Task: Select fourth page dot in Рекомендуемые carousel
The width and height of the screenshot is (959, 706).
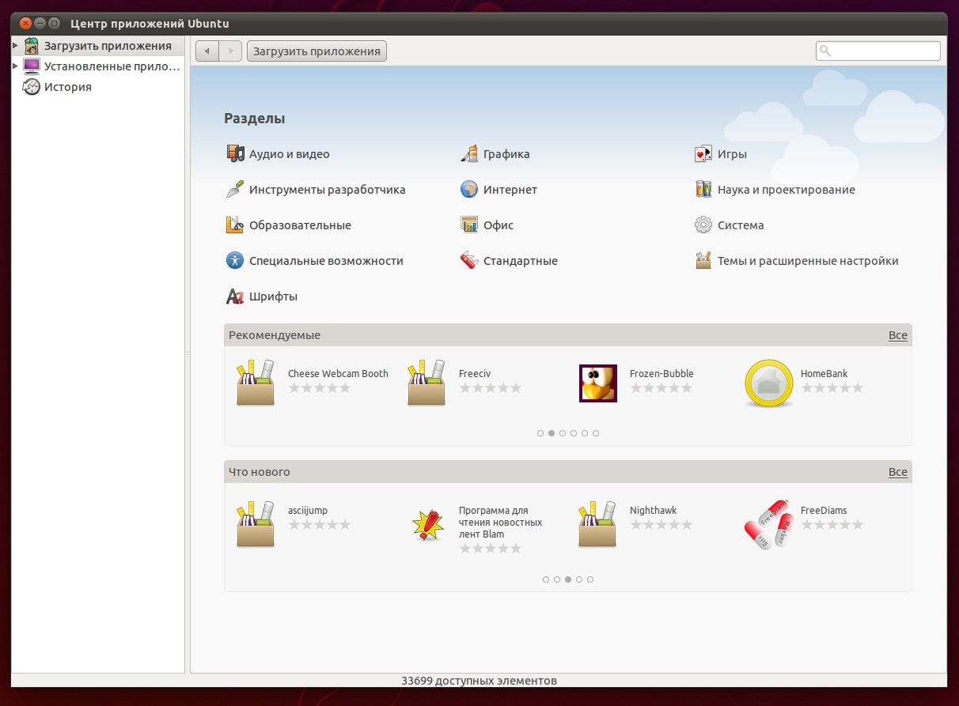Action: (574, 433)
